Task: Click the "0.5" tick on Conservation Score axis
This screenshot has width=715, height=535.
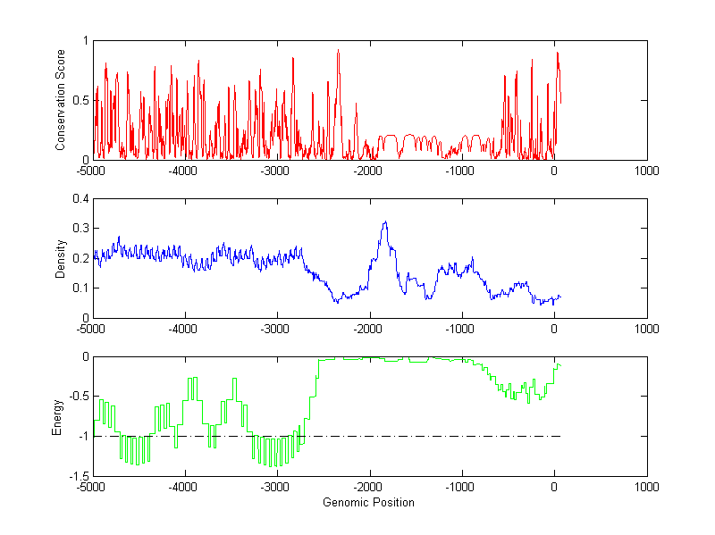Action: click(x=78, y=100)
